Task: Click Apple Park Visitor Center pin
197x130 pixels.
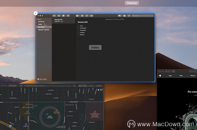Action: tap(65, 127)
